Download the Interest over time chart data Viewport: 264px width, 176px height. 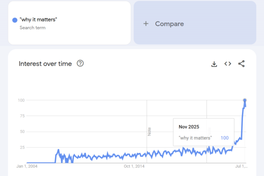(214, 64)
